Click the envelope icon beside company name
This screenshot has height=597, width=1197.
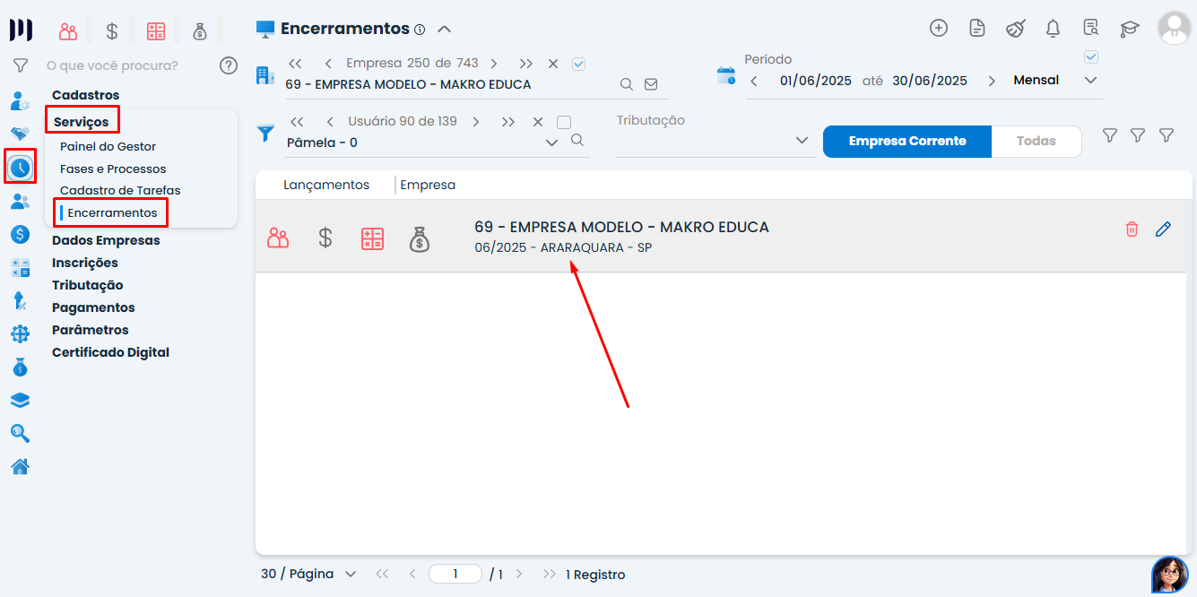pyautogui.click(x=651, y=84)
